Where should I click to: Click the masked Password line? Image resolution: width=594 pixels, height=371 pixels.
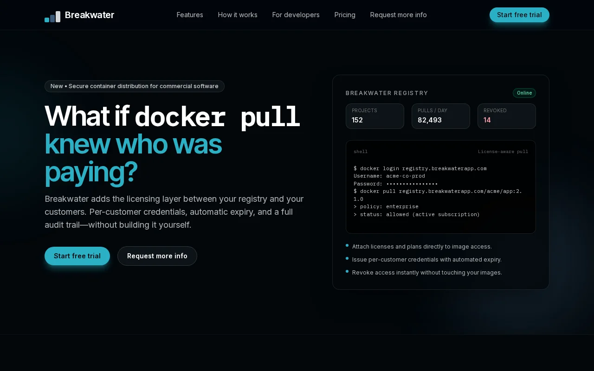(x=396, y=184)
